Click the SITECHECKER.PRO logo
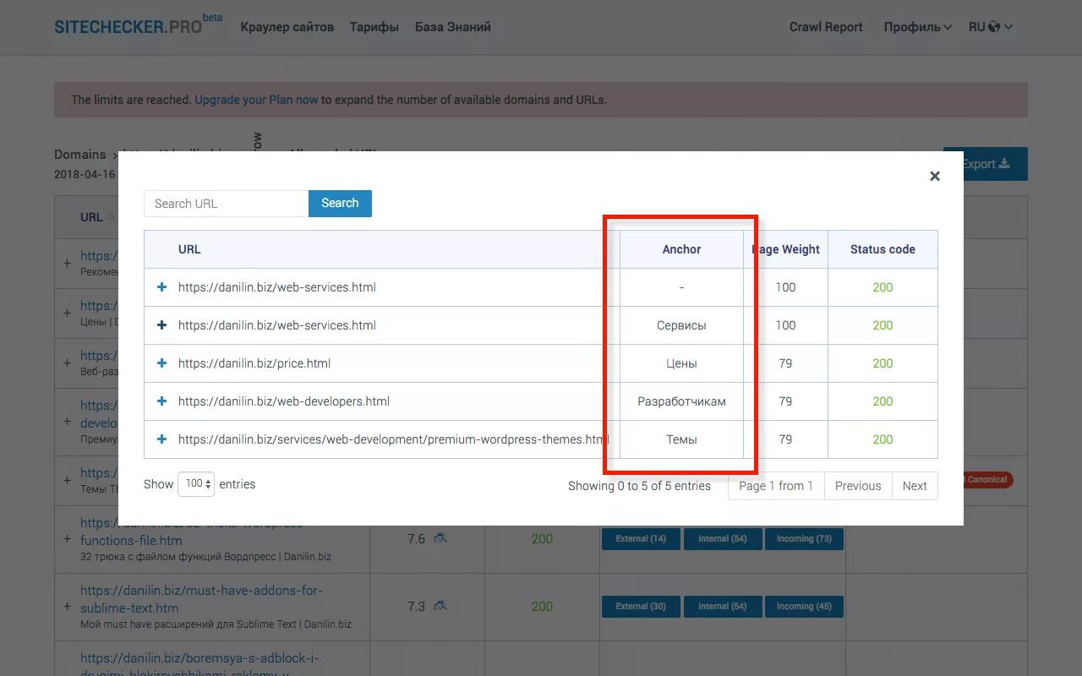1082x676 pixels. (x=128, y=26)
